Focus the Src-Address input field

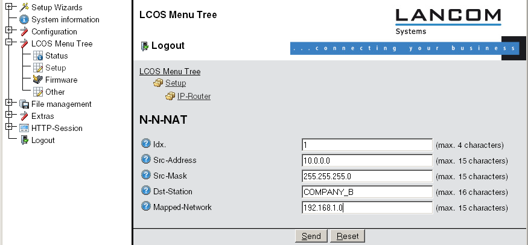coord(367,161)
